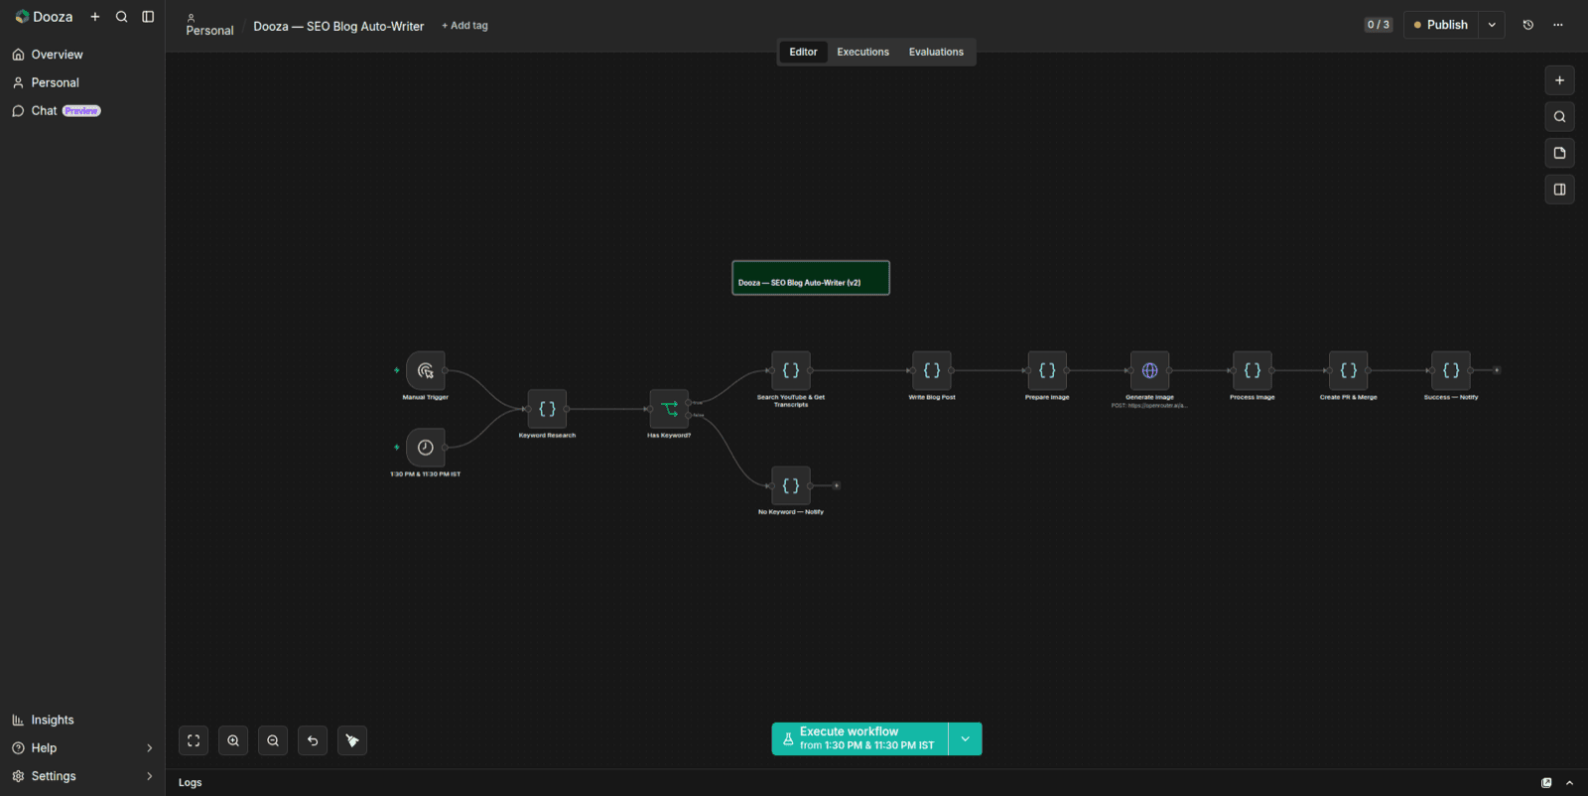Zoom out on the canvas
Screen dimensions: 1588x796
point(273,740)
